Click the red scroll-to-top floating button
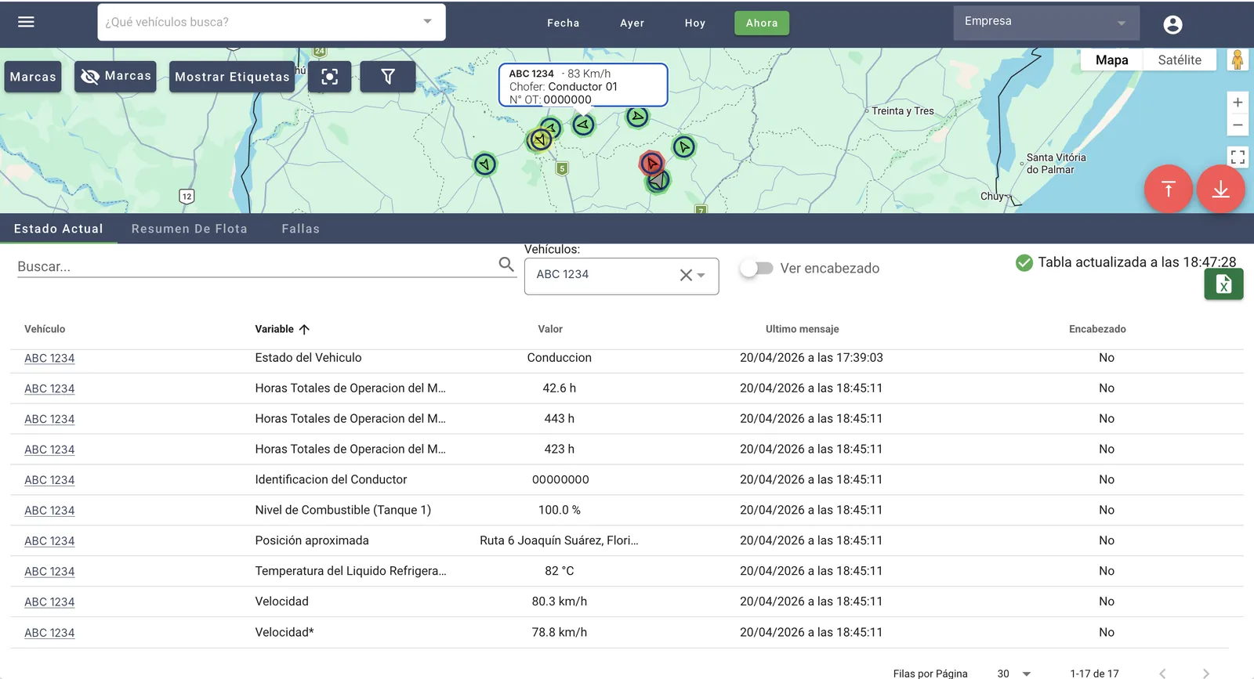This screenshot has width=1254, height=679. point(1168,189)
